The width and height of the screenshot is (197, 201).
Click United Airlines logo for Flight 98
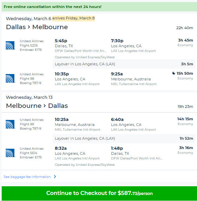pyautogui.click(x=10, y=78)
